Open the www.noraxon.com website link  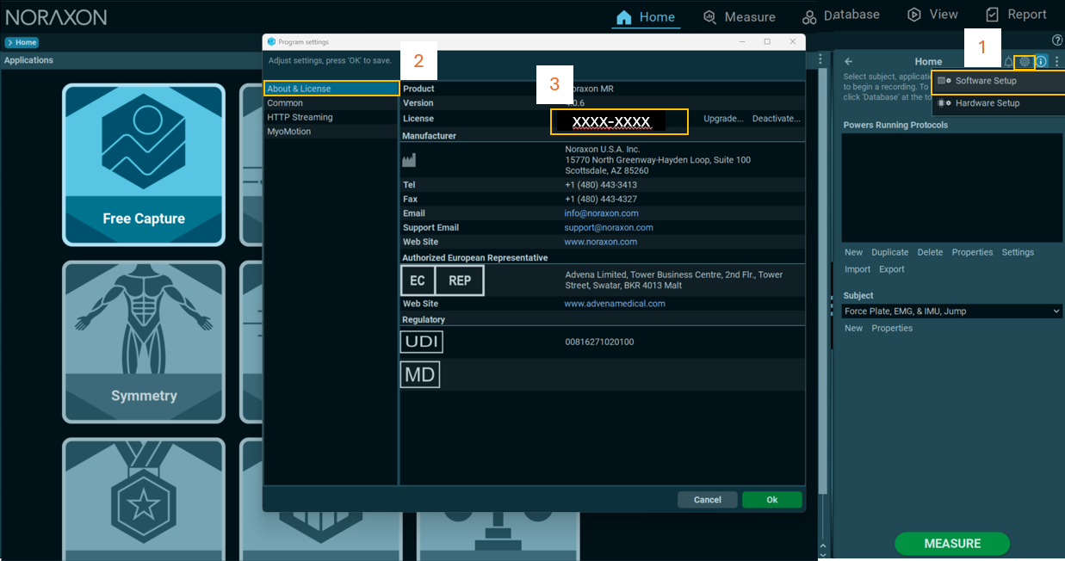(600, 242)
